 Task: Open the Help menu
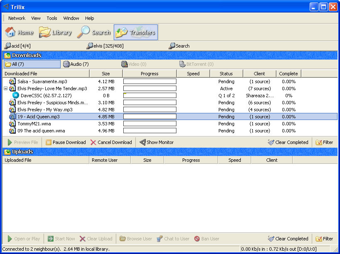tap(89, 18)
